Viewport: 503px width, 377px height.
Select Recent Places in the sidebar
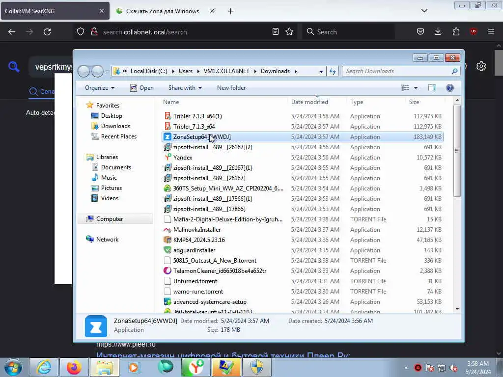click(x=119, y=136)
